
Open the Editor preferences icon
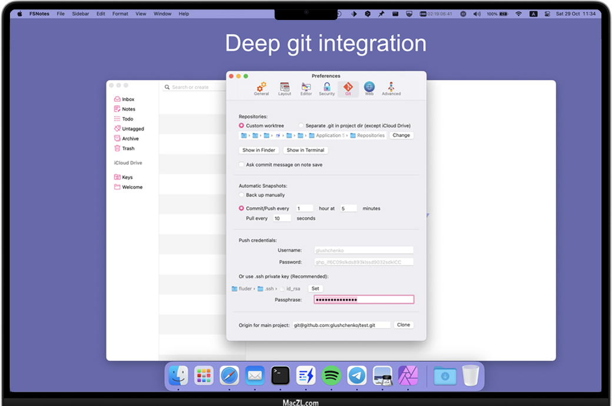(306, 88)
